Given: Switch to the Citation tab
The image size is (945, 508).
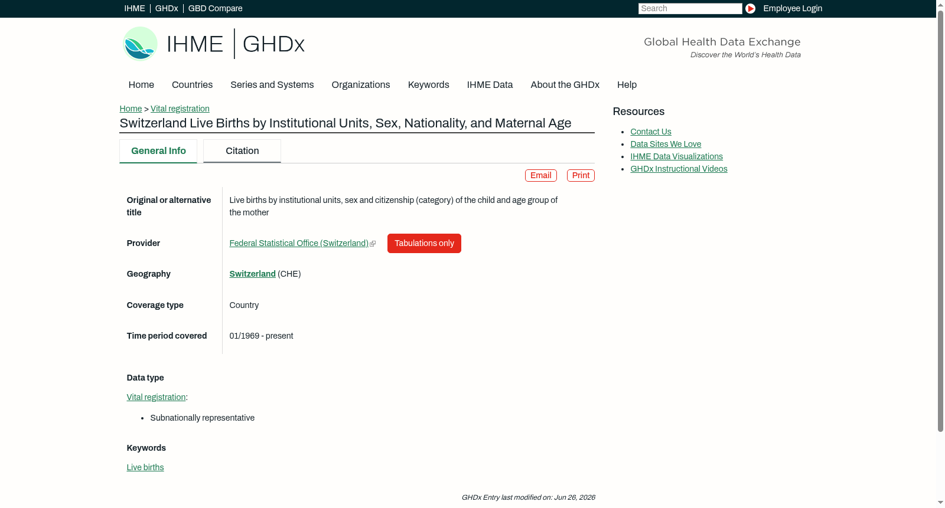Looking at the screenshot, I should click(242, 151).
